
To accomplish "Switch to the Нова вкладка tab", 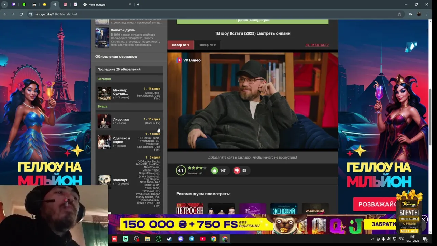I will tap(107, 4).
